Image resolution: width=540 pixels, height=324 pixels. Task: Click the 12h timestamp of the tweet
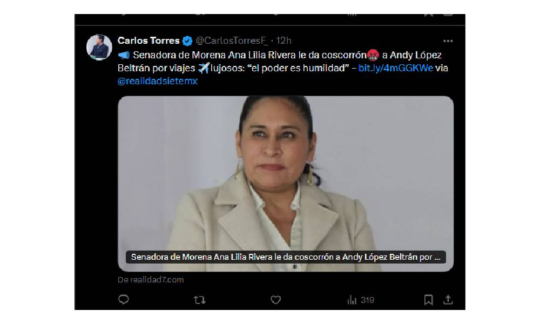pyautogui.click(x=284, y=40)
